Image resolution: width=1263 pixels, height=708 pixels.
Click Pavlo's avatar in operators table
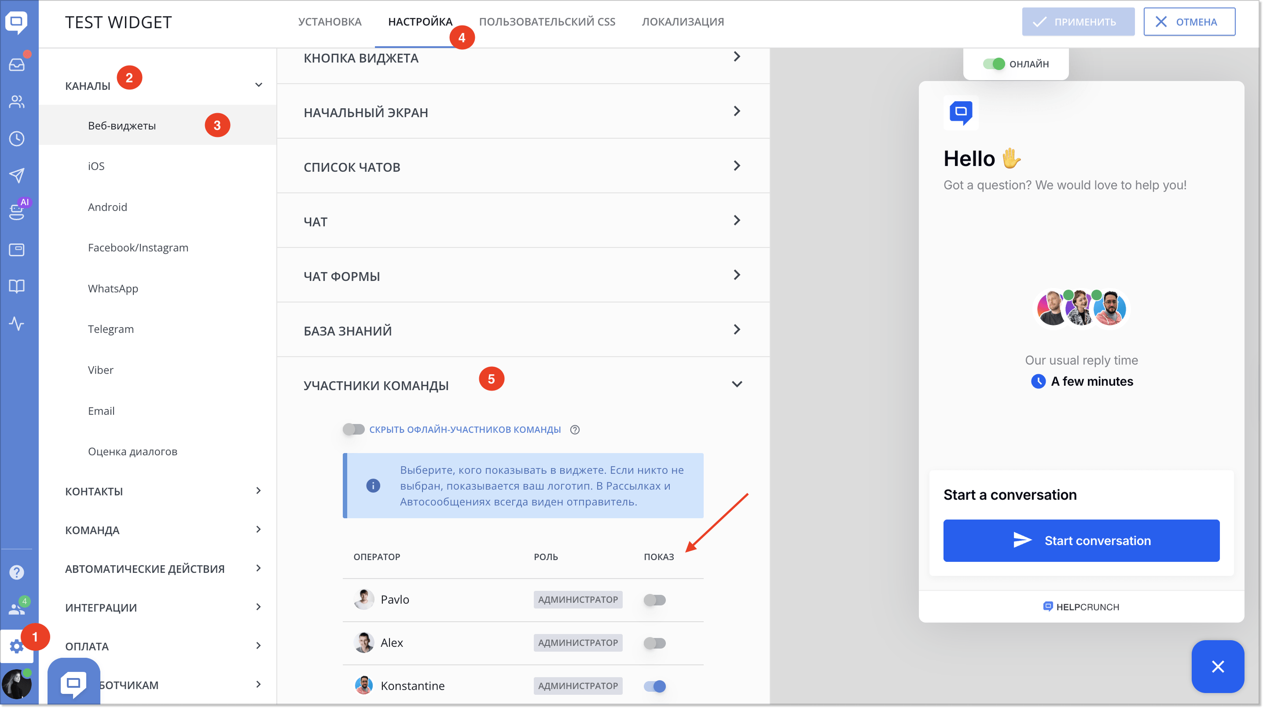[x=364, y=599]
